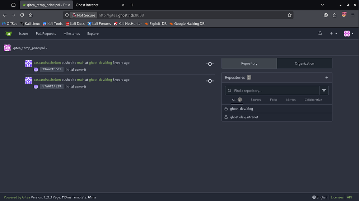
Task: Open the Firefox extensions icon
Action: coord(335,15)
